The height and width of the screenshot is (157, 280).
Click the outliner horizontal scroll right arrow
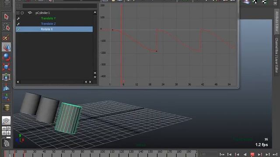coord(90,82)
